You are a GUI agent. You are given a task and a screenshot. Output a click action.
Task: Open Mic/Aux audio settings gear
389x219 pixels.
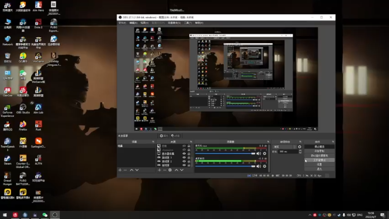click(x=265, y=153)
